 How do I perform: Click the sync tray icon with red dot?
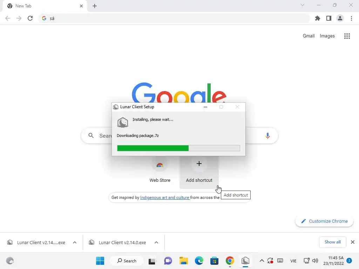point(270,261)
